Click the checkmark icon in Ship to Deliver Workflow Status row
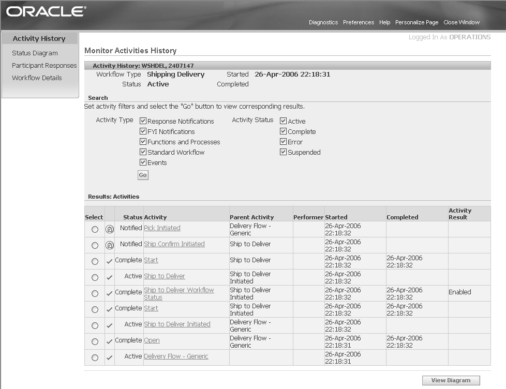This screenshot has width=506, height=389. tap(109, 293)
